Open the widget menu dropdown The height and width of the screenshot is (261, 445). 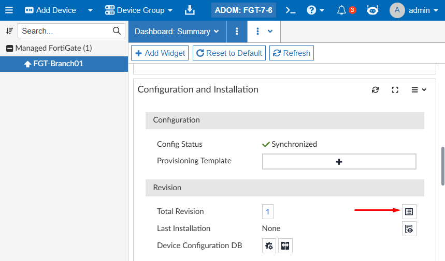[419, 90]
